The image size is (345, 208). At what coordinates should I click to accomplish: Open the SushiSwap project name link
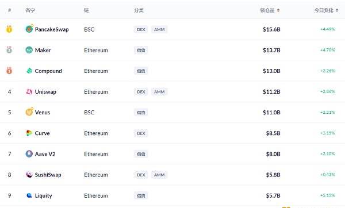pos(48,175)
